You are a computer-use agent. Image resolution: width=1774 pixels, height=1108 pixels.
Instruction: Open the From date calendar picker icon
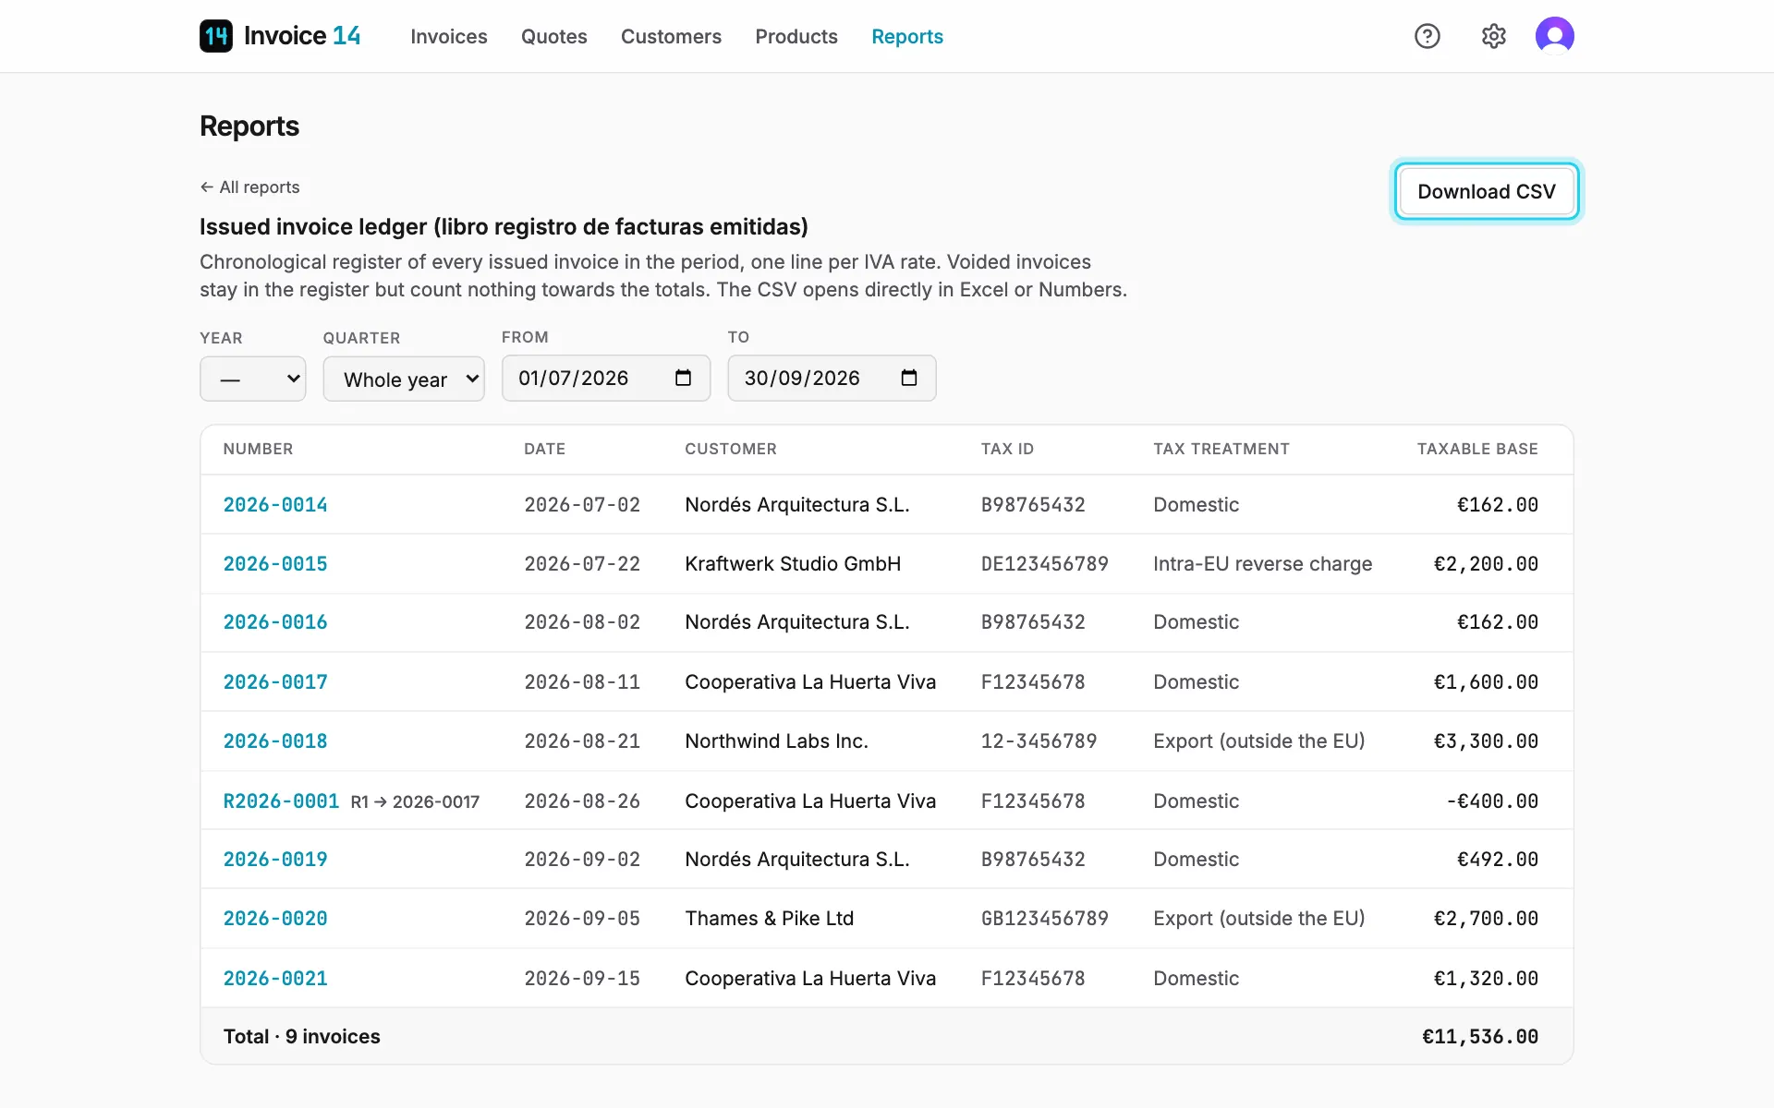[x=683, y=378]
